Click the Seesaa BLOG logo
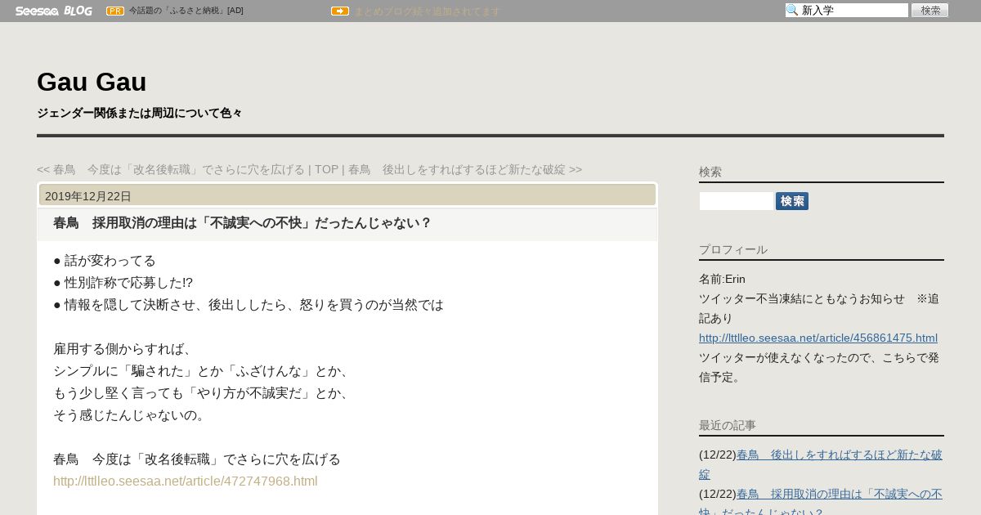 click(x=54, y=11)
